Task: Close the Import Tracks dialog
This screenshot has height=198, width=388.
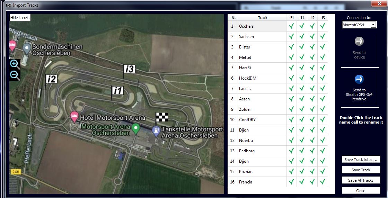Action: [x=361, y=190]
